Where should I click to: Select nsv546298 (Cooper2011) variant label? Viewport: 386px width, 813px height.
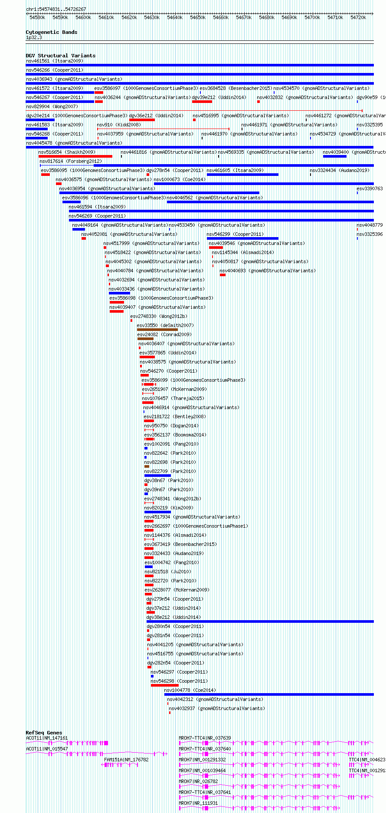179,681
